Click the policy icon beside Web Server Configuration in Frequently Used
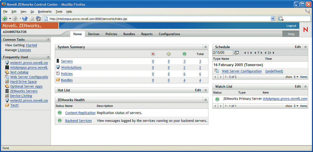This screenshot has width=313, height=152. [x=7, y=77]
